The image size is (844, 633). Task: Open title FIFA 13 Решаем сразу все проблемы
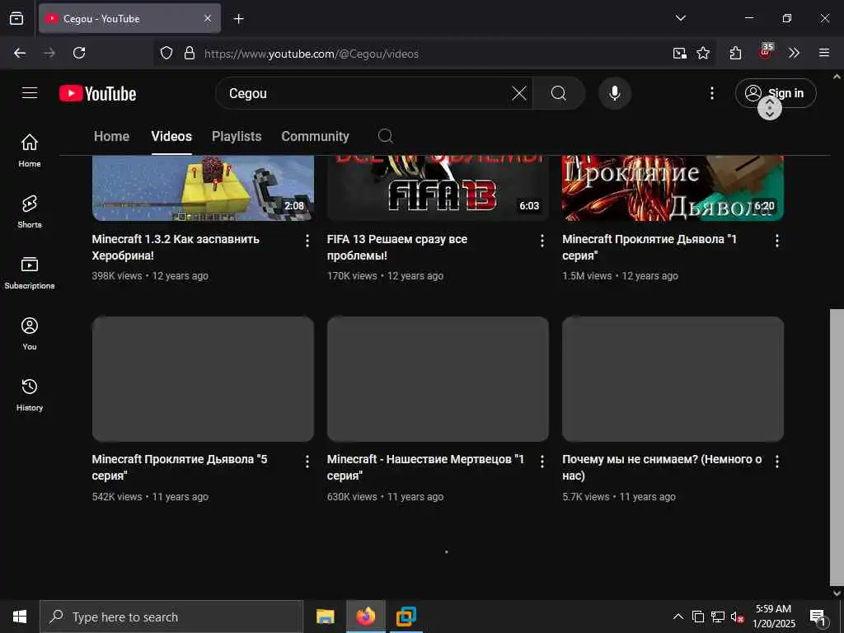coord(397,247)
